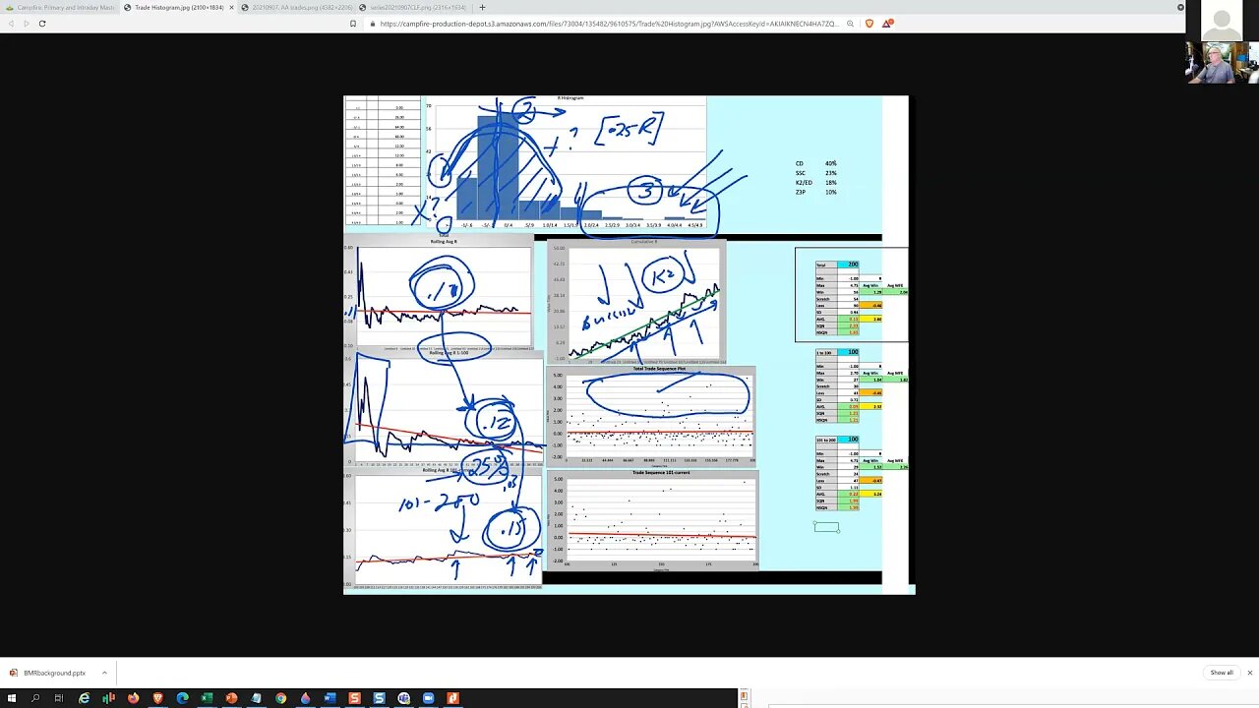Open Excel from the taskbar

point(208,698)
